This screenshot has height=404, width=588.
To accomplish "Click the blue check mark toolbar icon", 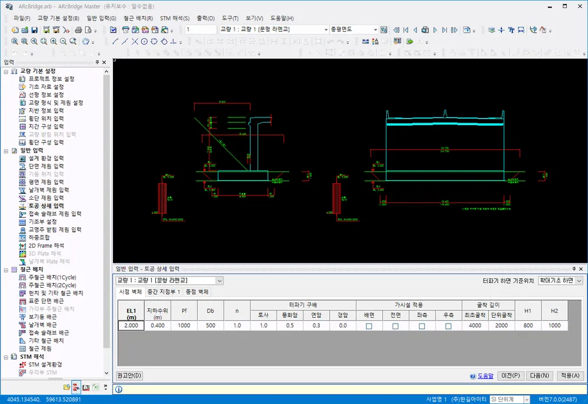I will [x=113, y=30].
